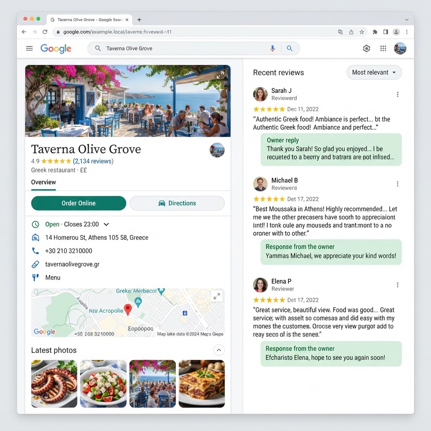Expand the map with its fullscreen icon
The height and width of the screenshot is (431, 431).
tap(217, 296)
